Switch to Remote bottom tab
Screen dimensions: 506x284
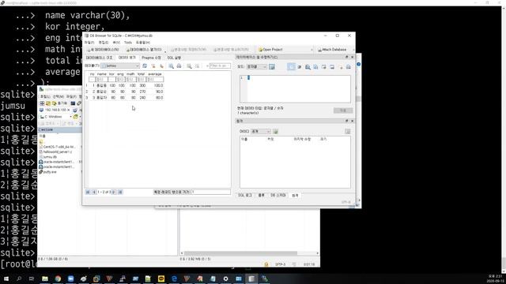click(295, 196)
